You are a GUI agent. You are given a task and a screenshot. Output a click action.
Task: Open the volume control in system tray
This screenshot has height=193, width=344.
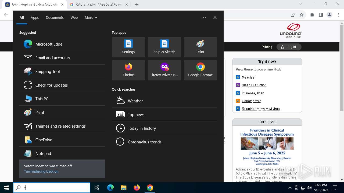pos(309,188)
